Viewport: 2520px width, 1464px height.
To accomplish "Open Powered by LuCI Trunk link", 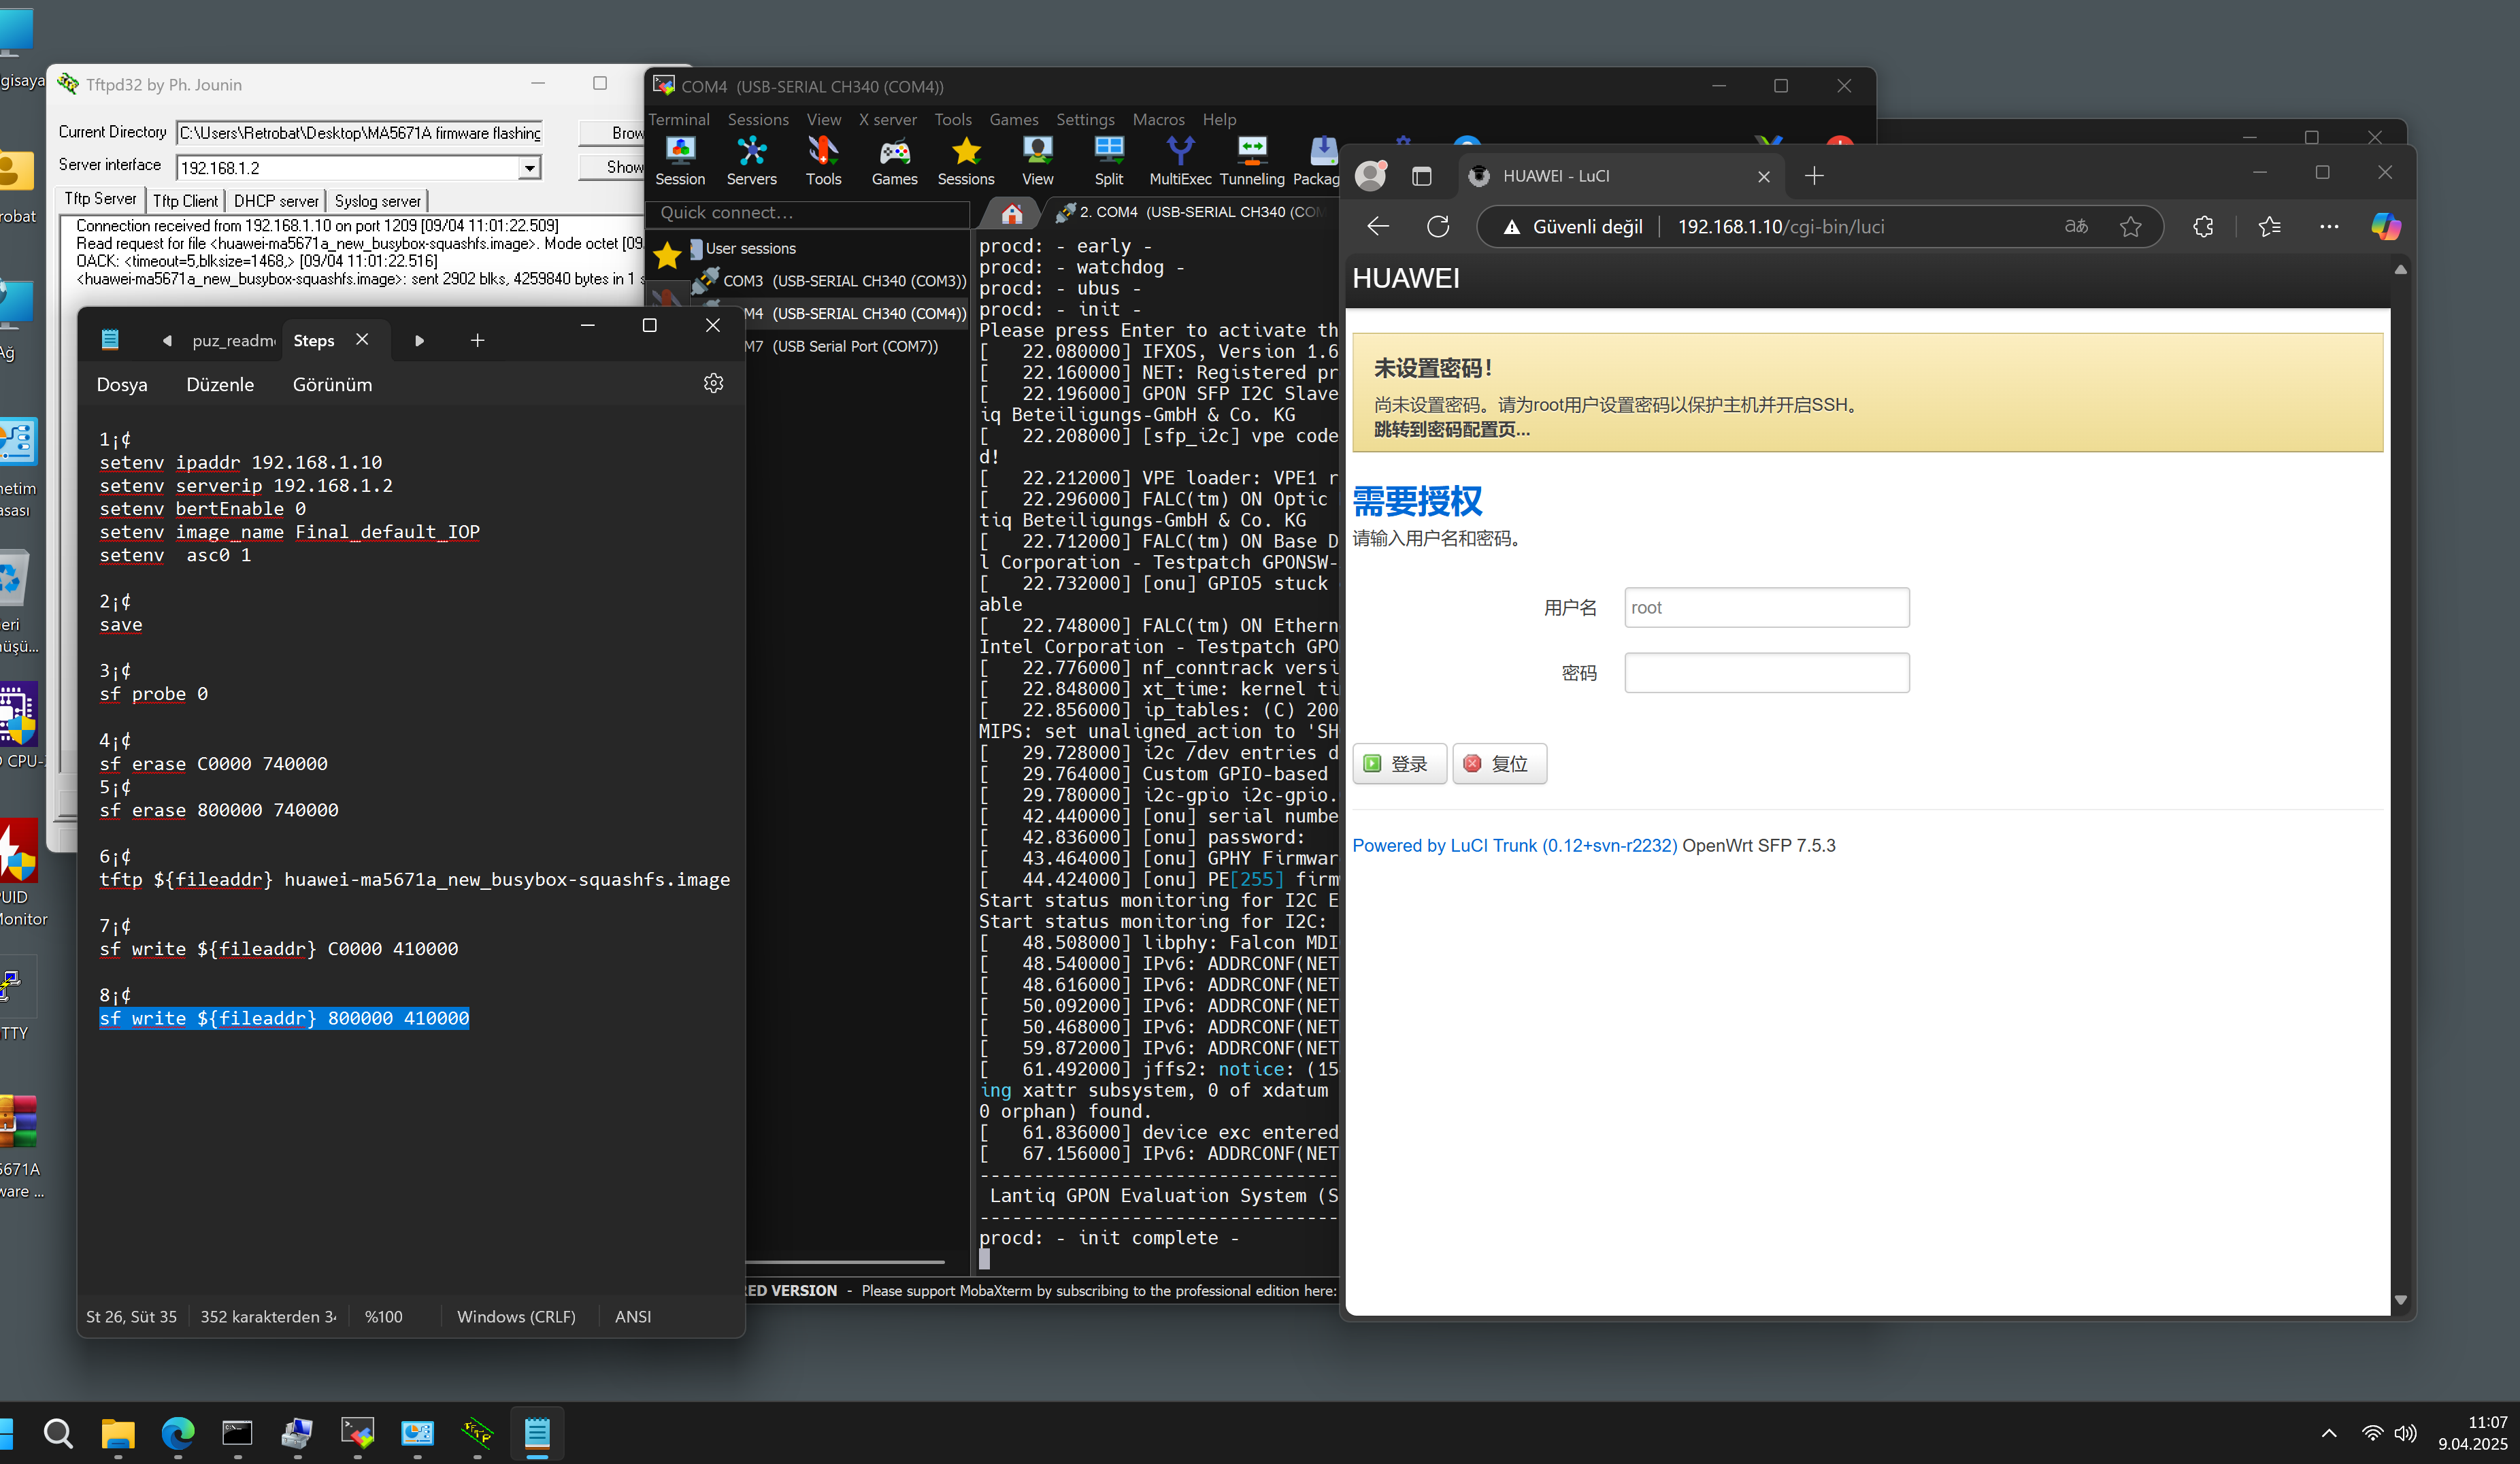I will (x=1514, y=845).
